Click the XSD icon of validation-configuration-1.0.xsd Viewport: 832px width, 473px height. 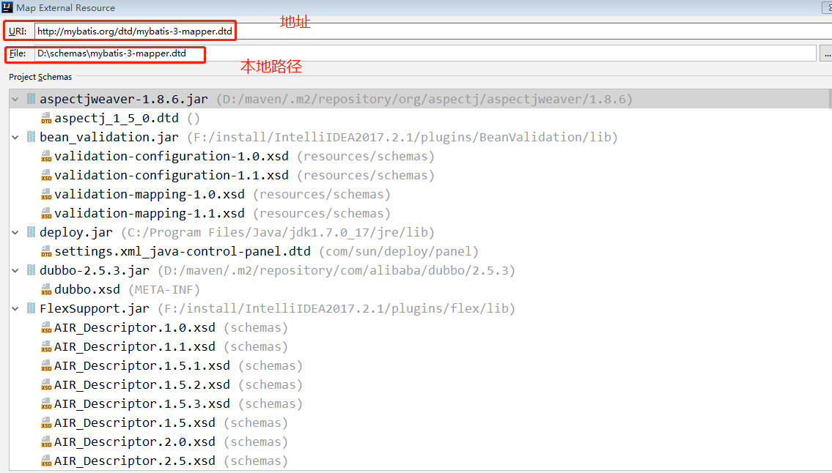(46, 157)
